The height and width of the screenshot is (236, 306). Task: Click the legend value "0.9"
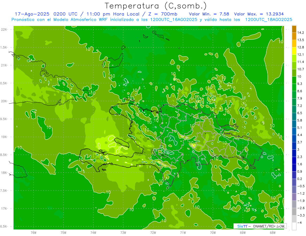(x=300, y=171)
